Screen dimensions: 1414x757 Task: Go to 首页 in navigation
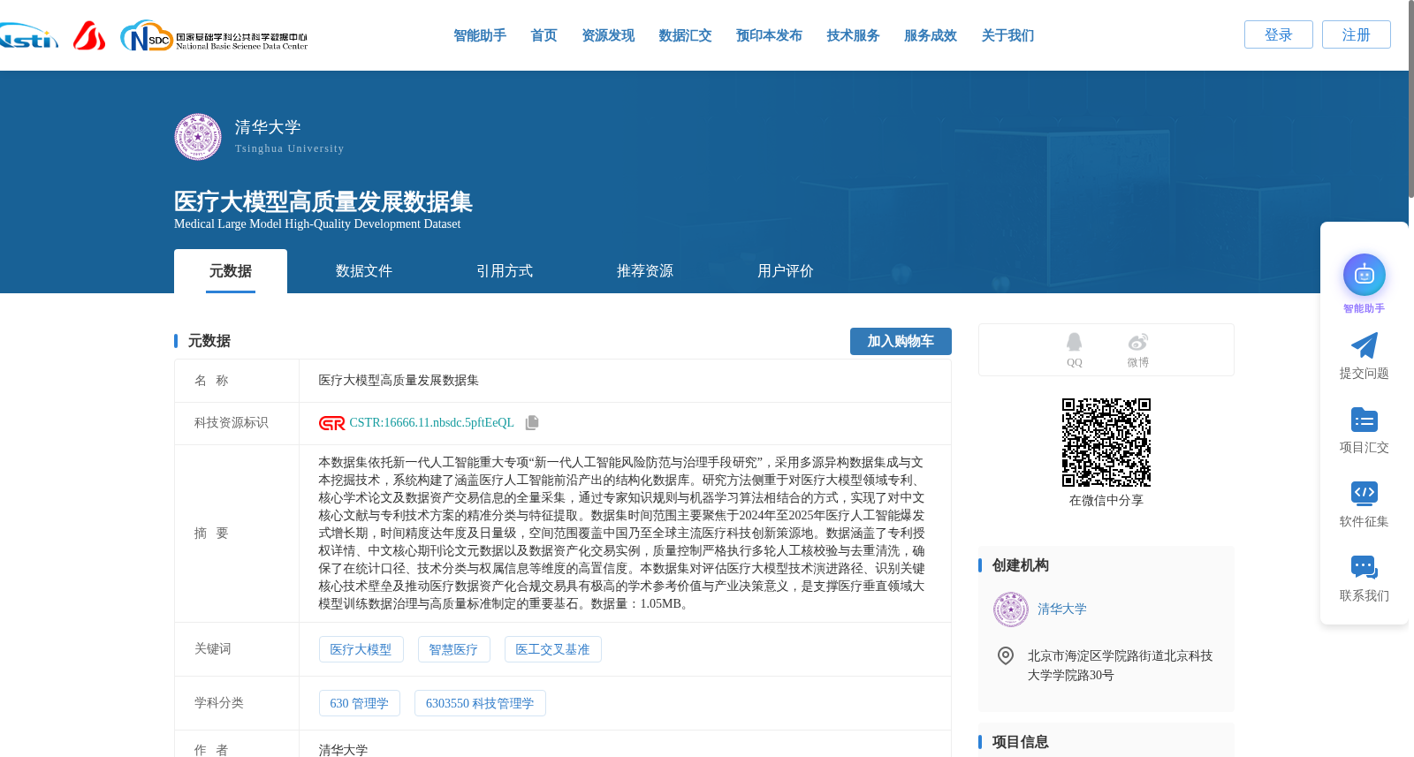coord(544,35)
